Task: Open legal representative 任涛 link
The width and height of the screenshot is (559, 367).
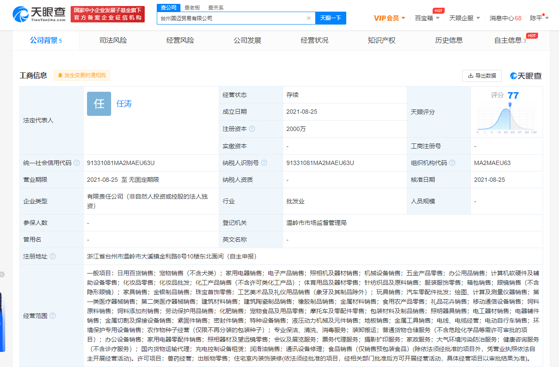Action: coord(124,104)
